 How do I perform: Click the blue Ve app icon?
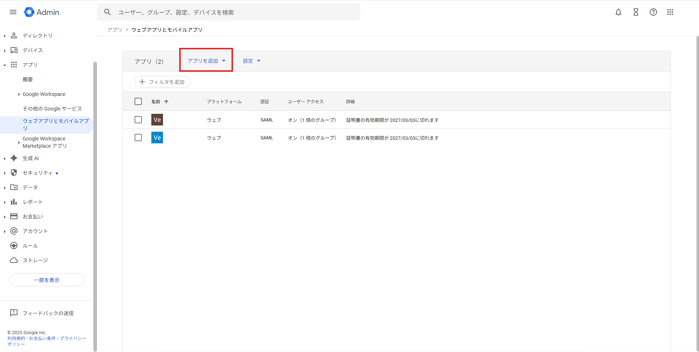(157, 138)
